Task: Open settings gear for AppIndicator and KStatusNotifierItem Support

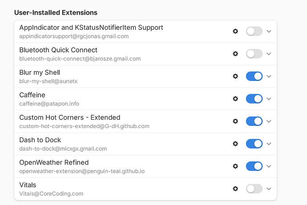Action: (235, 31)
